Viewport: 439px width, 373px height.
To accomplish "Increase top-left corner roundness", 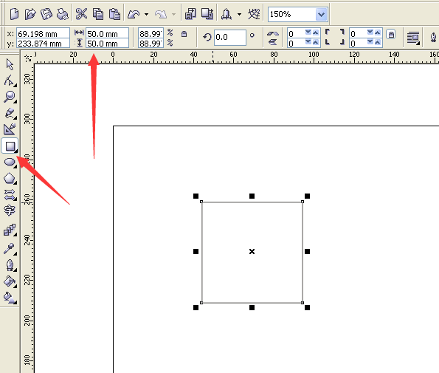I will tap(316, 32).
